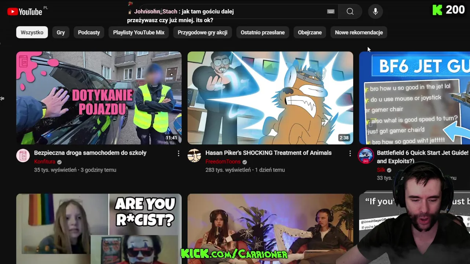Open the YouTube home logo
This screenshot has width=470, height=264.
(25, 12)
